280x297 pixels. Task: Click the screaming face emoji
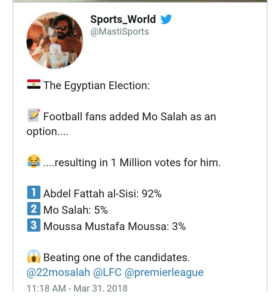34,257
